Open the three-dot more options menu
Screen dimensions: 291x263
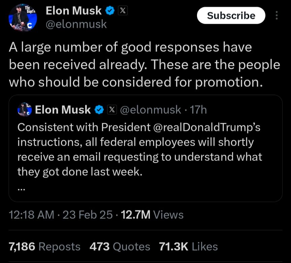click(x=277, y=15)
